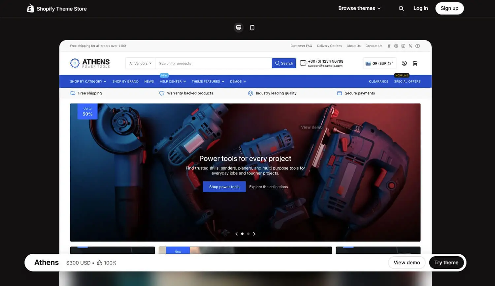The height and width of the screenshot is (286, 495).
Task: Click the Search for products field
Action: [x=213, y=63]
